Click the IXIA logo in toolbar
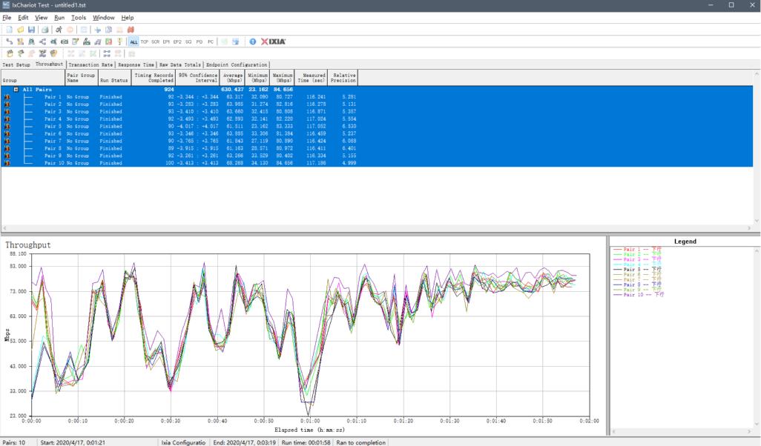761x446 pixels. pyautogui.click(x=273, y=41)
